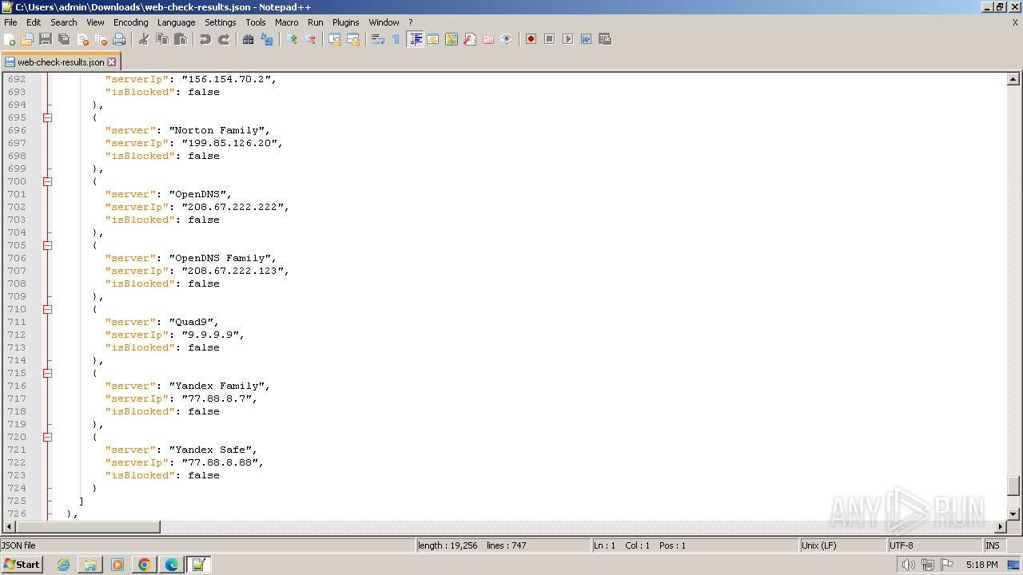Screen dimensions: 1023x575
Task: Open the Settings menu
Action: [x=220, y=22]
